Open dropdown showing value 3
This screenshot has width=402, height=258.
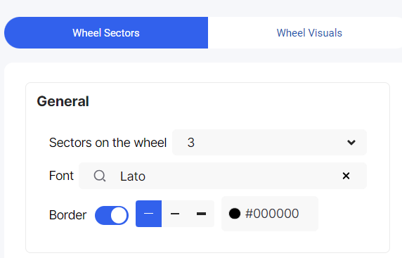coord(269,142)
